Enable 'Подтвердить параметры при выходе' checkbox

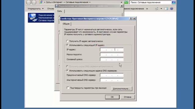[x=68, y=88]
